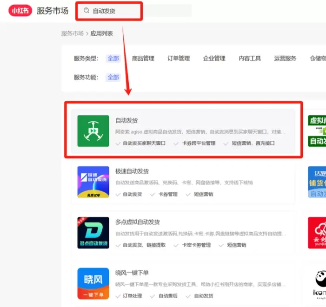Click 自动发货 under 晓风一键下单
Image resolution: width=326 pixels, height=307 pixels.
pos(203,296)
